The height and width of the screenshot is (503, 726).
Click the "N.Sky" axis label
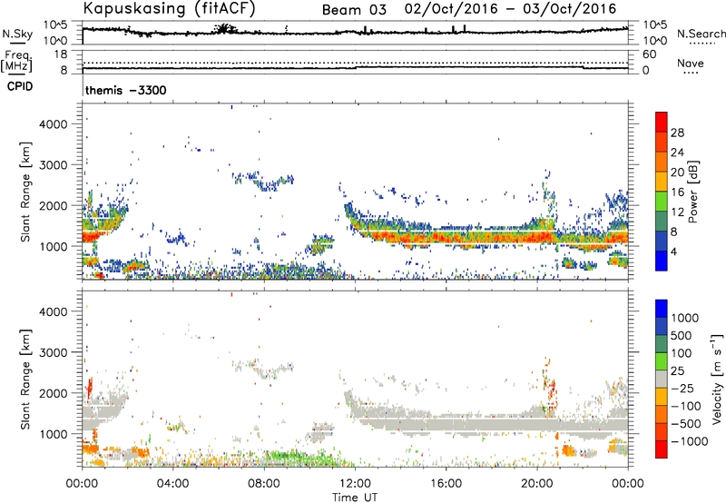pyautogui.click(x=17, y=34)
